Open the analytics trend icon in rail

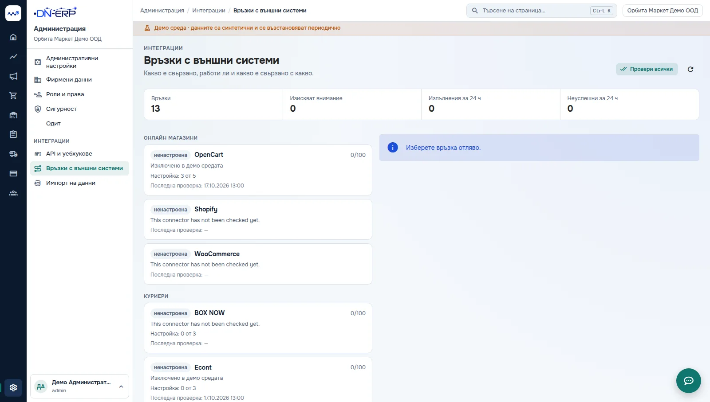pyautogui.click(x=13, y=56)
